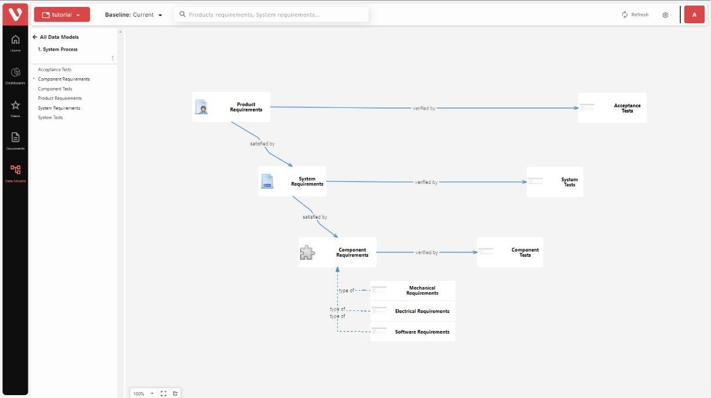Click the Acceptance Tests node label

tap(627, 108)
